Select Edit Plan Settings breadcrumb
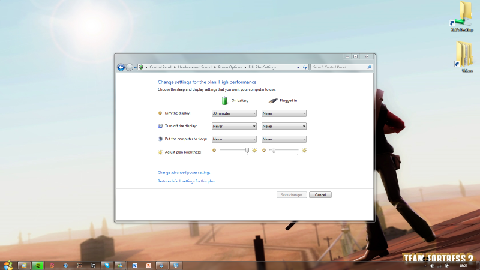Screen dimensions: 480x270 [262, 67]
